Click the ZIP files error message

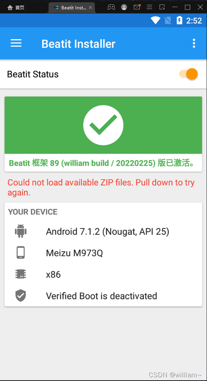[x=101, y=187]
